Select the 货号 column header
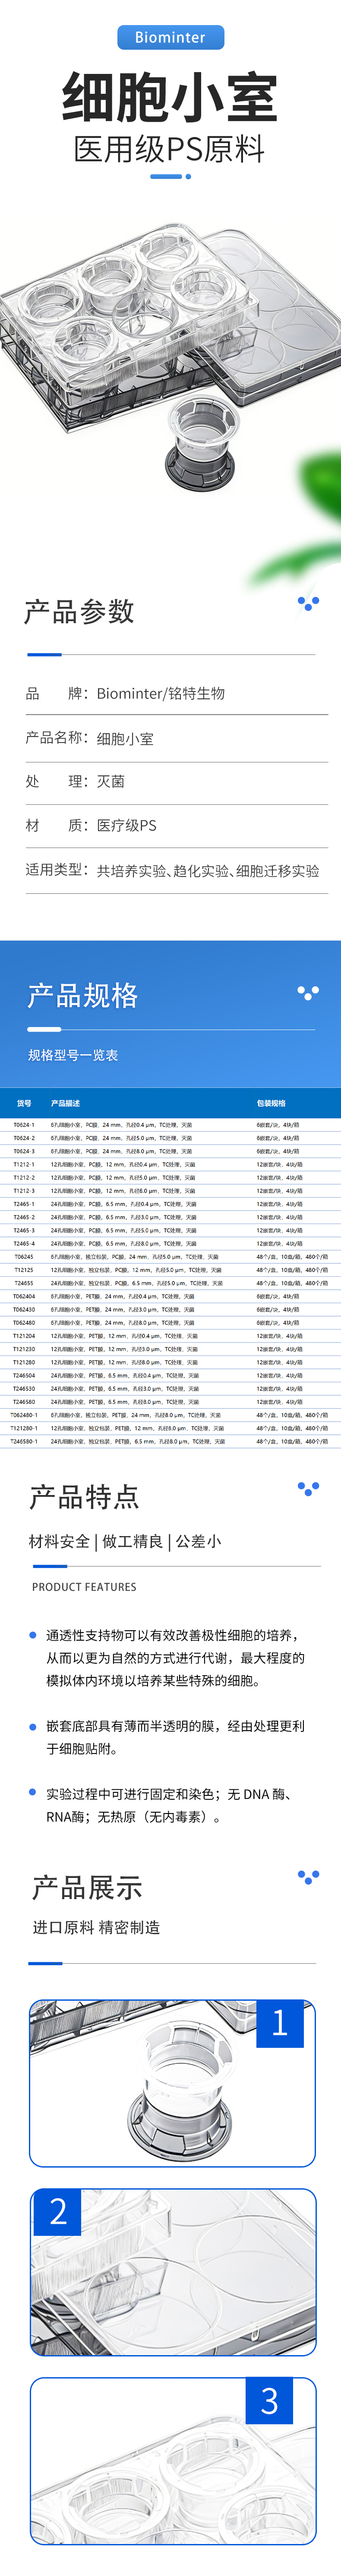The image size is (341, 2576). click(24, 1103)
